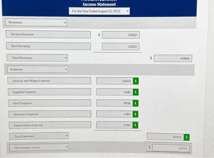The width and height of the screenshot is (214, 158).
Task: Expand the Revenues heading dropdown
Action: 36,23
